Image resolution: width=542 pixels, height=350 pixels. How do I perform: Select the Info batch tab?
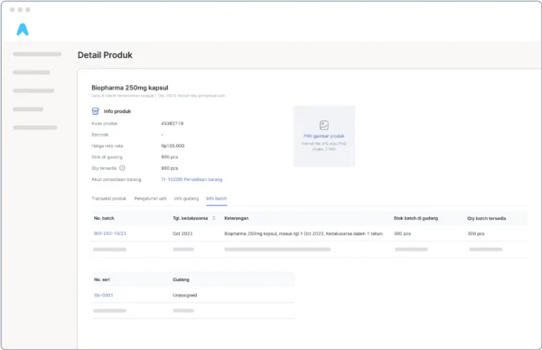click(x=217, y=198)
